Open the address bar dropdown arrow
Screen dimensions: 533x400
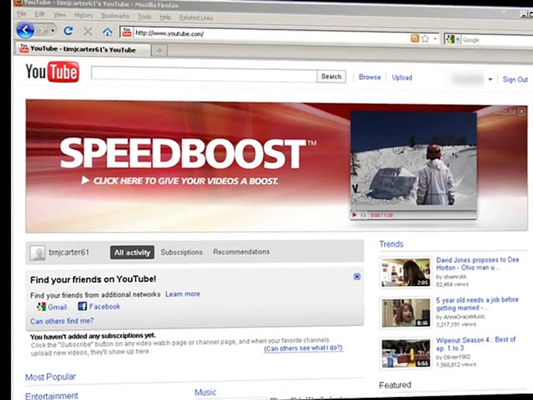pyautogui.click(x=435, y=39)
